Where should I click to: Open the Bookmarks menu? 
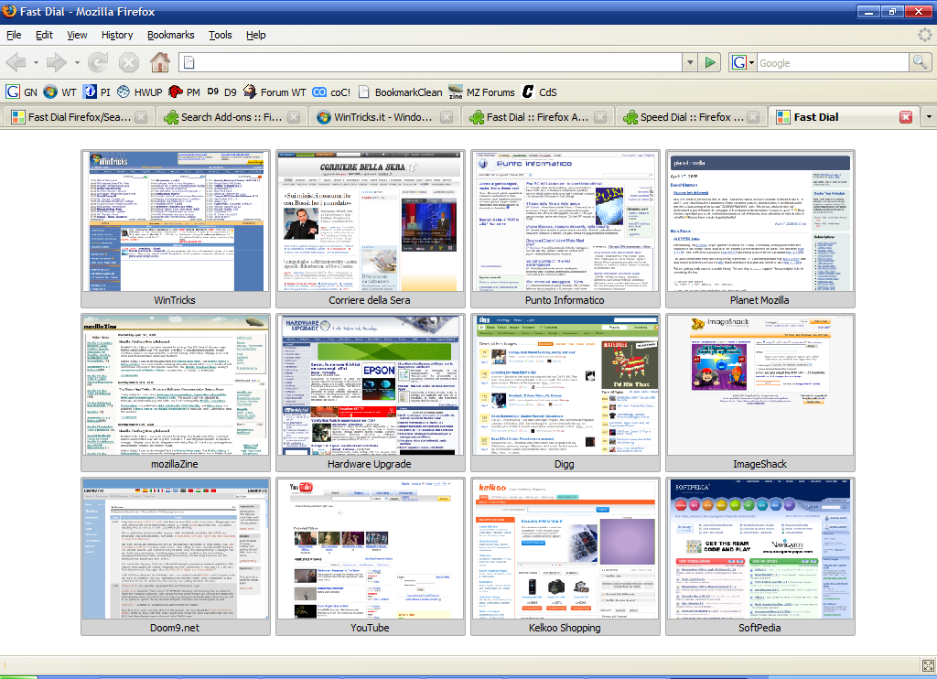point(171,35)
